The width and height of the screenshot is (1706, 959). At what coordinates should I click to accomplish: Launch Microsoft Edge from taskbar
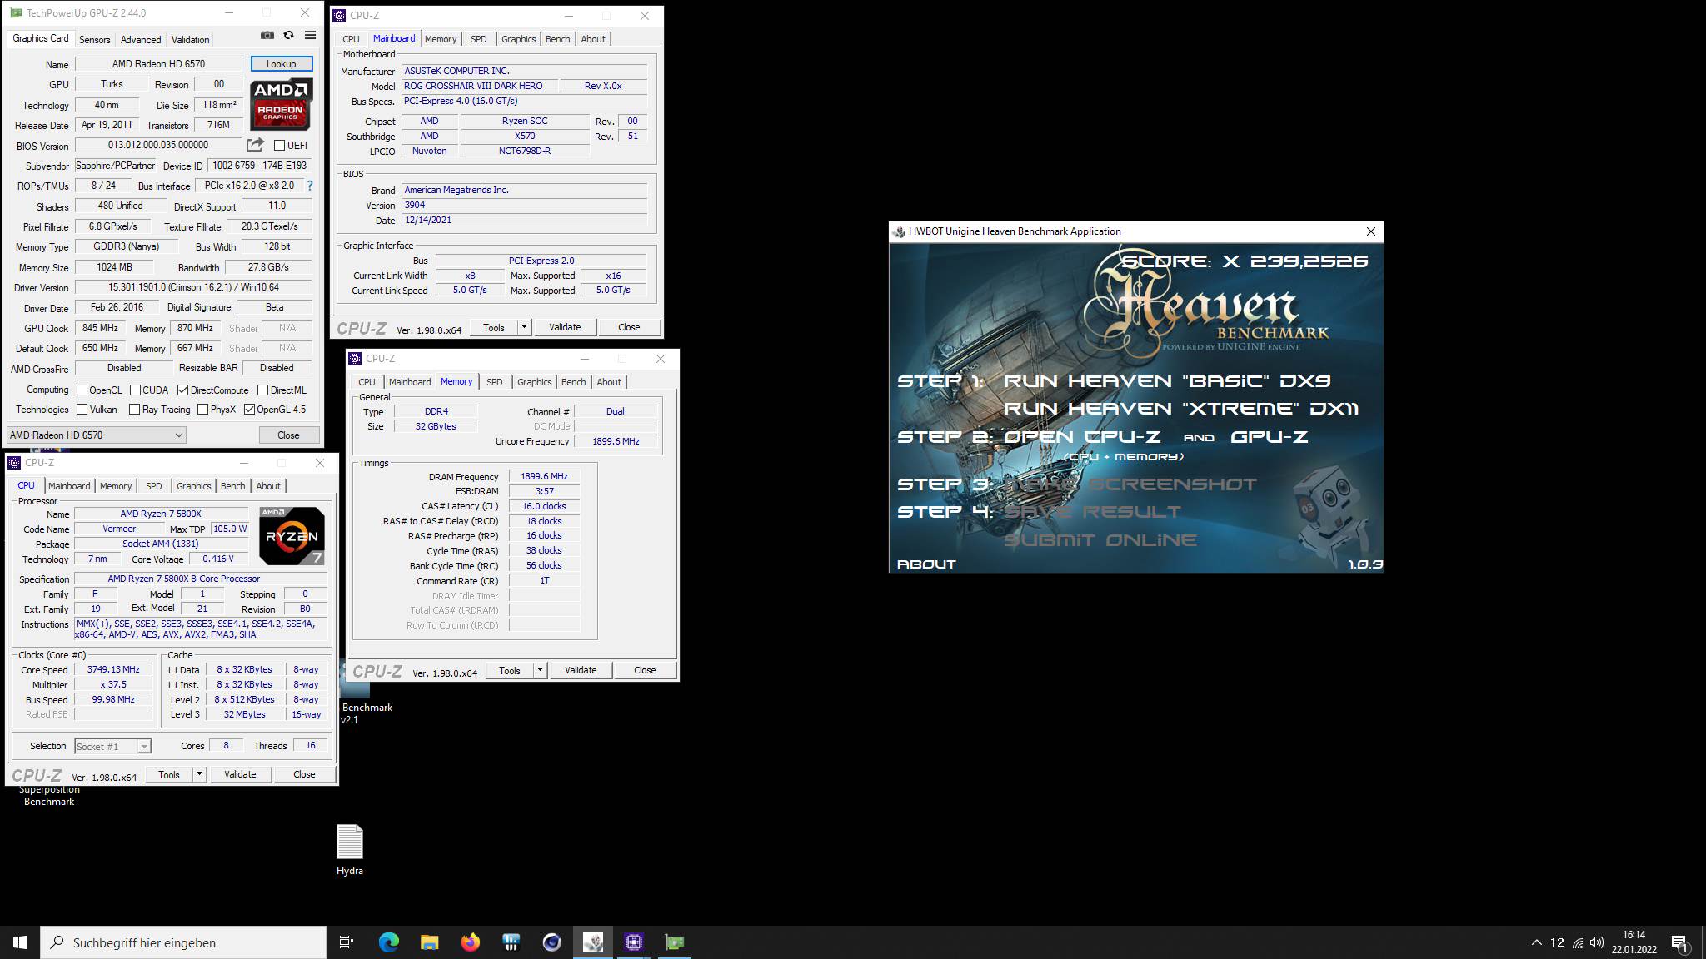pos(388,942)
